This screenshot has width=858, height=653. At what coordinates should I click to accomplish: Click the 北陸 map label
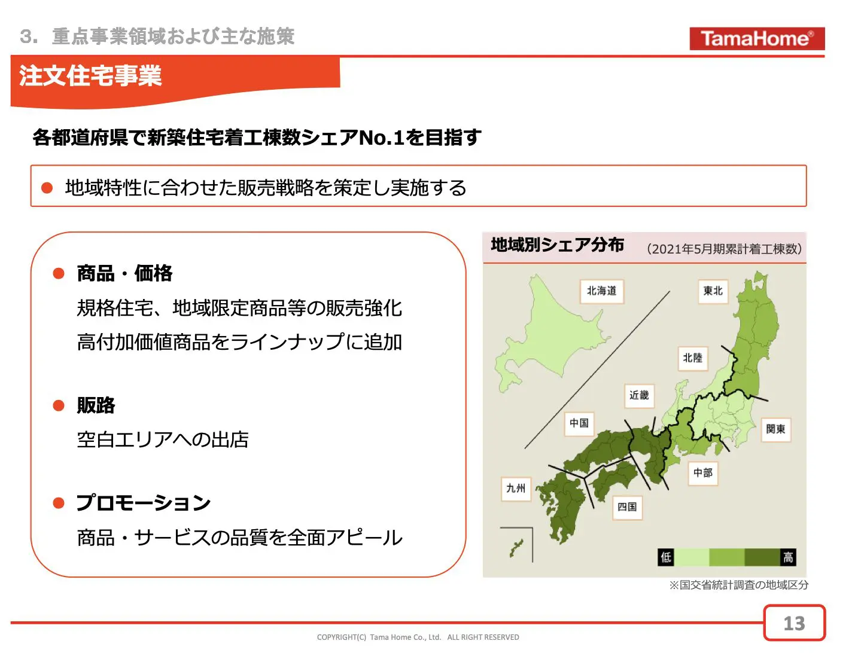(x=692, y=358)
